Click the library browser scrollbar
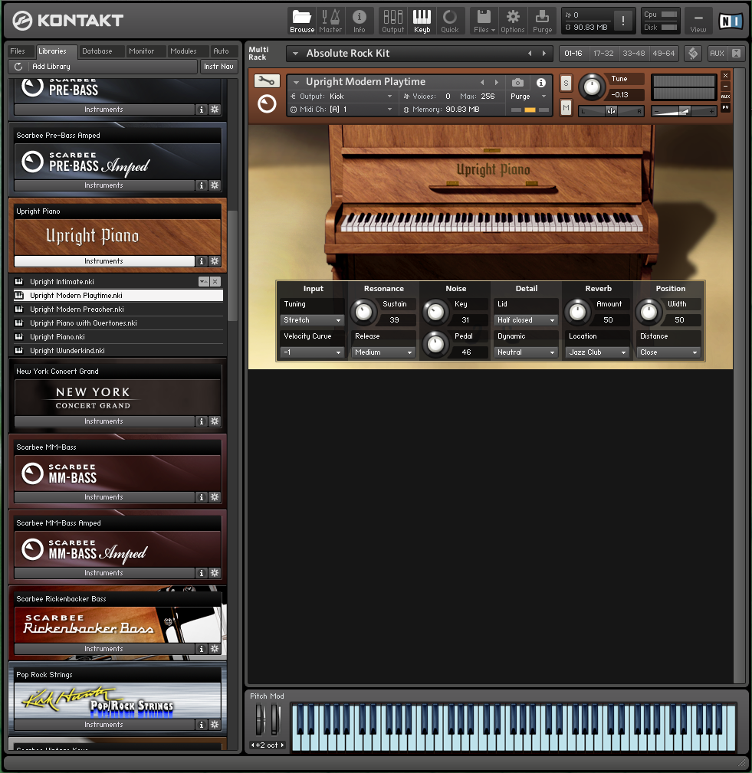The image size is (752, 773). coord(232,266)
